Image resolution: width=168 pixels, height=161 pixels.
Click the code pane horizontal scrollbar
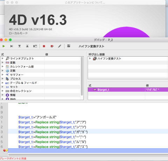coord(88,155)
